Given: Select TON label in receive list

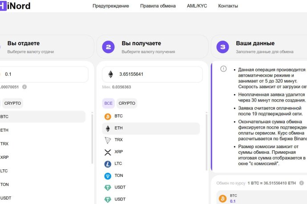Looking at the screenshot, I should coord(119,176).
